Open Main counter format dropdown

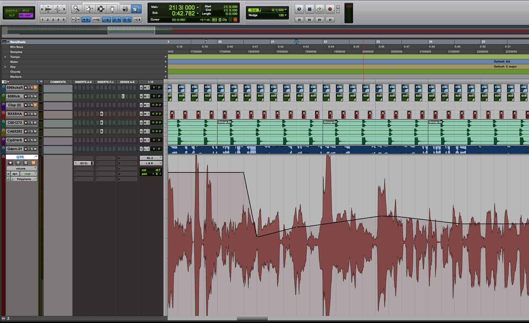(x=197, y=7)
